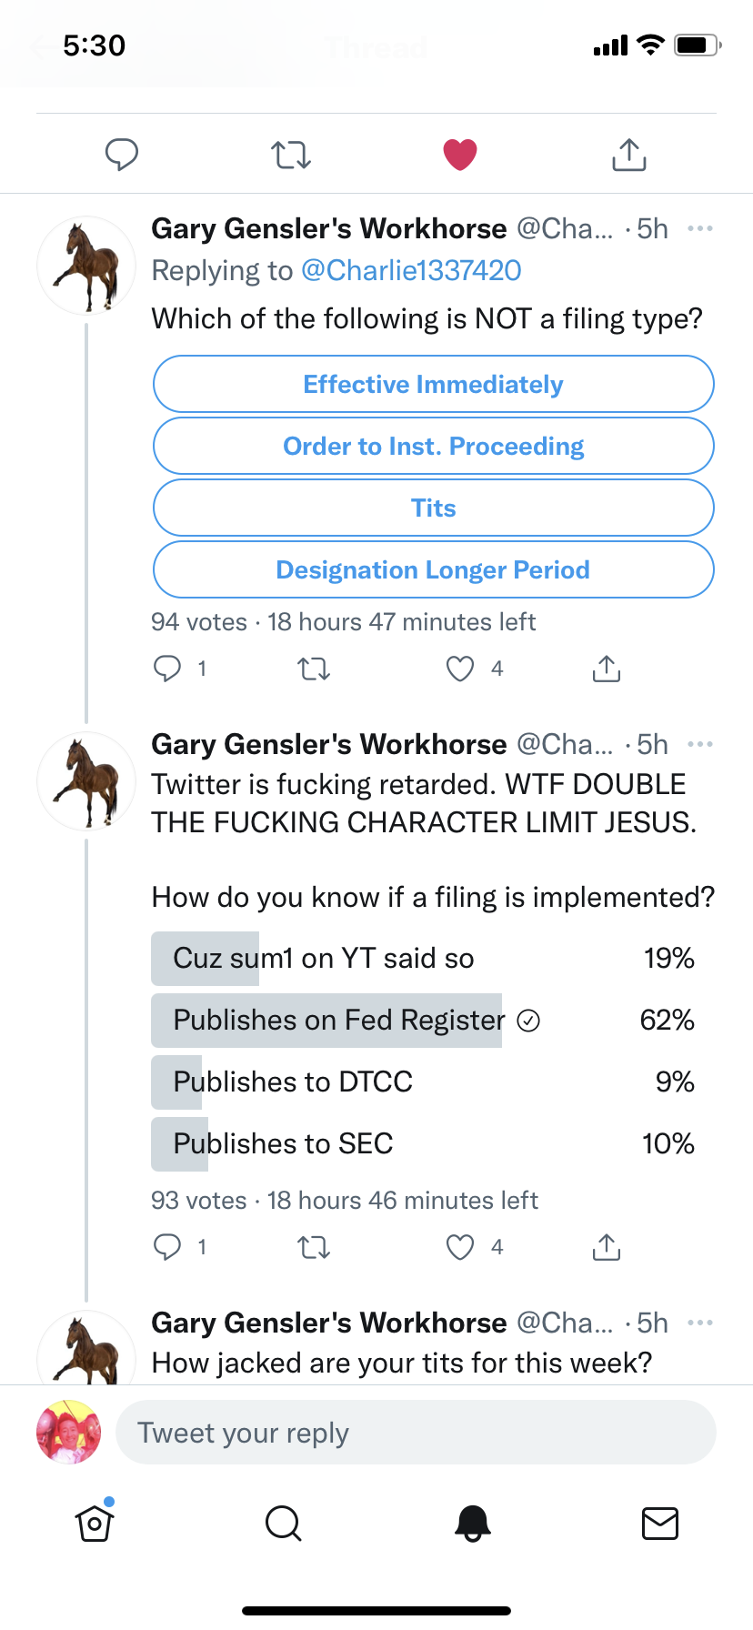Retweet the main tweet at top
The image size is (753, 1630).
291,155
